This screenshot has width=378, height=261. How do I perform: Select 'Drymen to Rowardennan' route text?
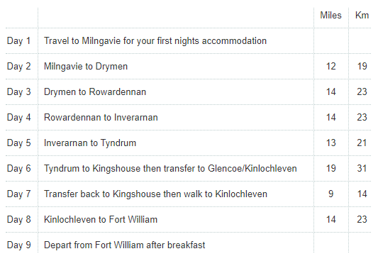[95, 91]
